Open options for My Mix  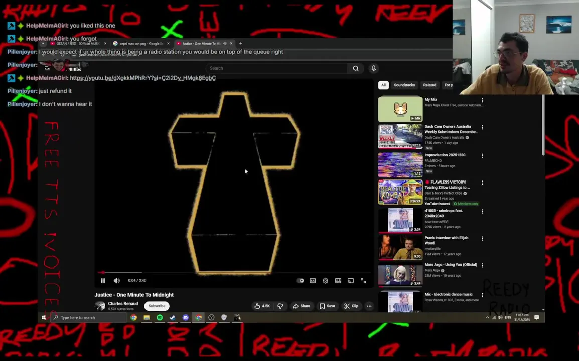click(482, 100)
